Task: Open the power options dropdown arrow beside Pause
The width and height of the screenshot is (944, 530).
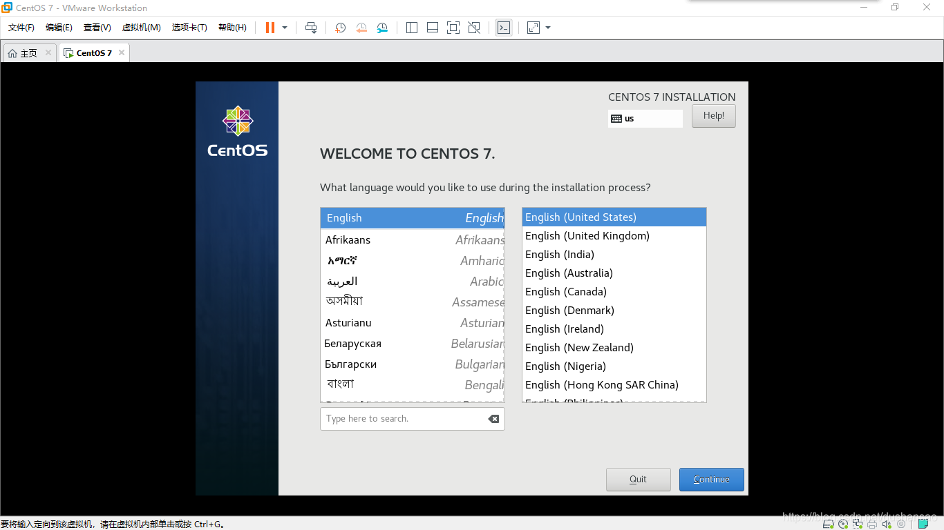Action: click(x=285, y=28)
